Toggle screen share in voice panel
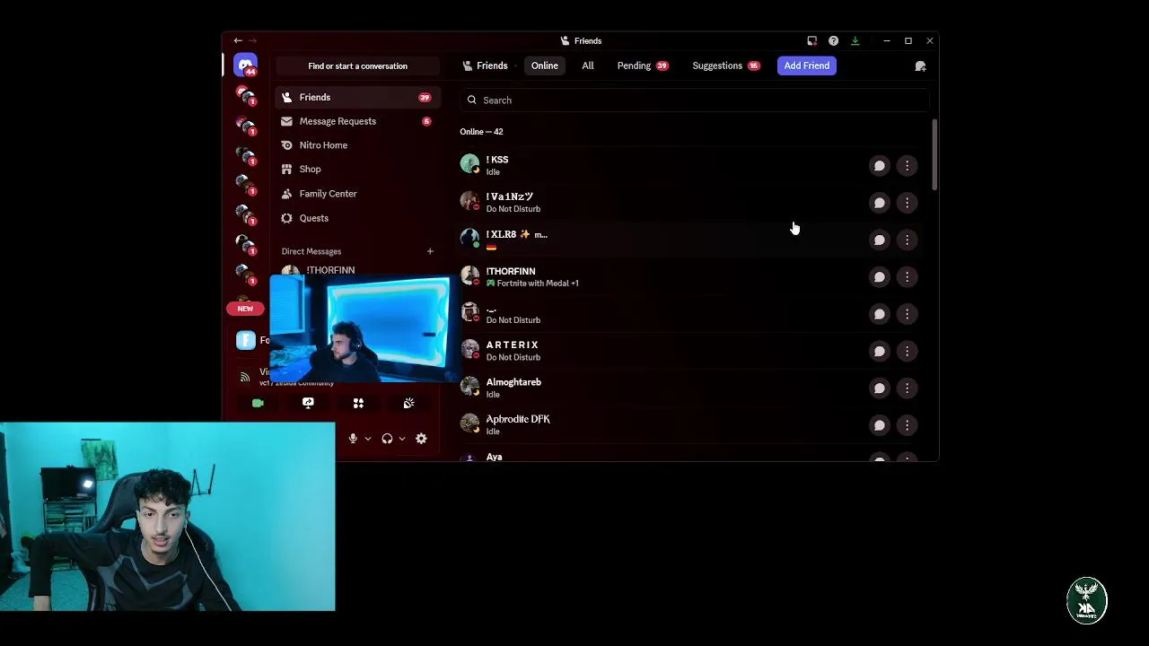The height and width of the screenshot is (646, 1149). click(308, 403)
